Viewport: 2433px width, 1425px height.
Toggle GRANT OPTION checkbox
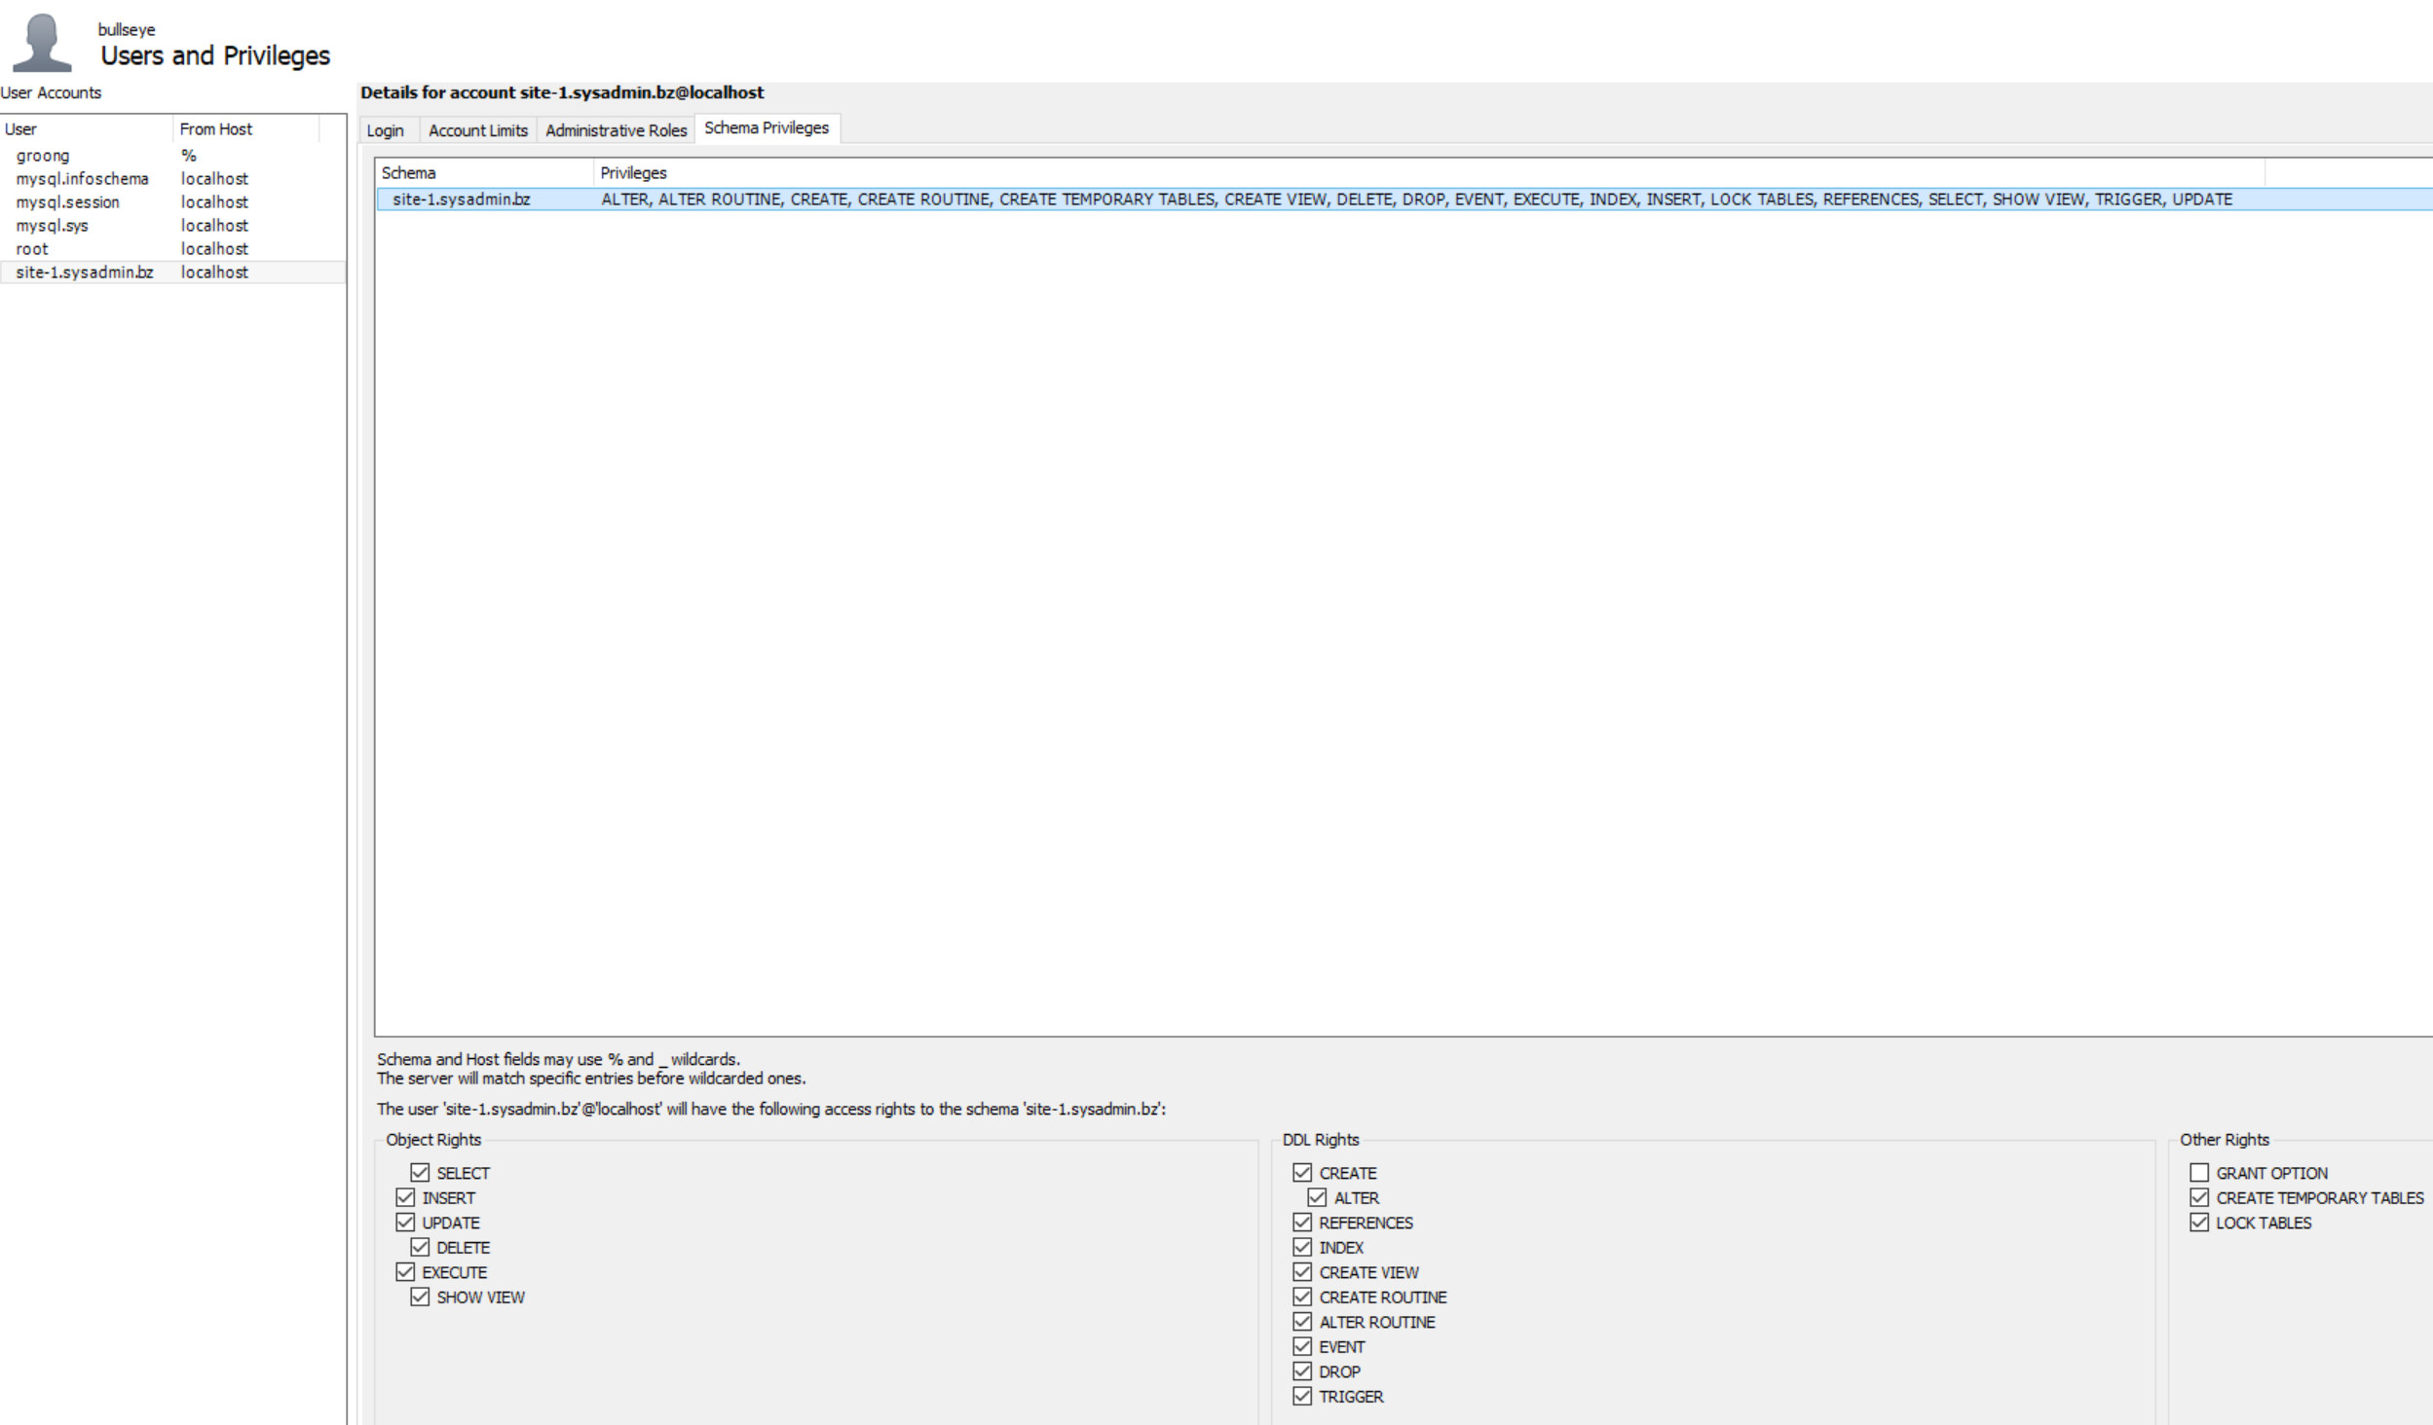[2195, 1172]
